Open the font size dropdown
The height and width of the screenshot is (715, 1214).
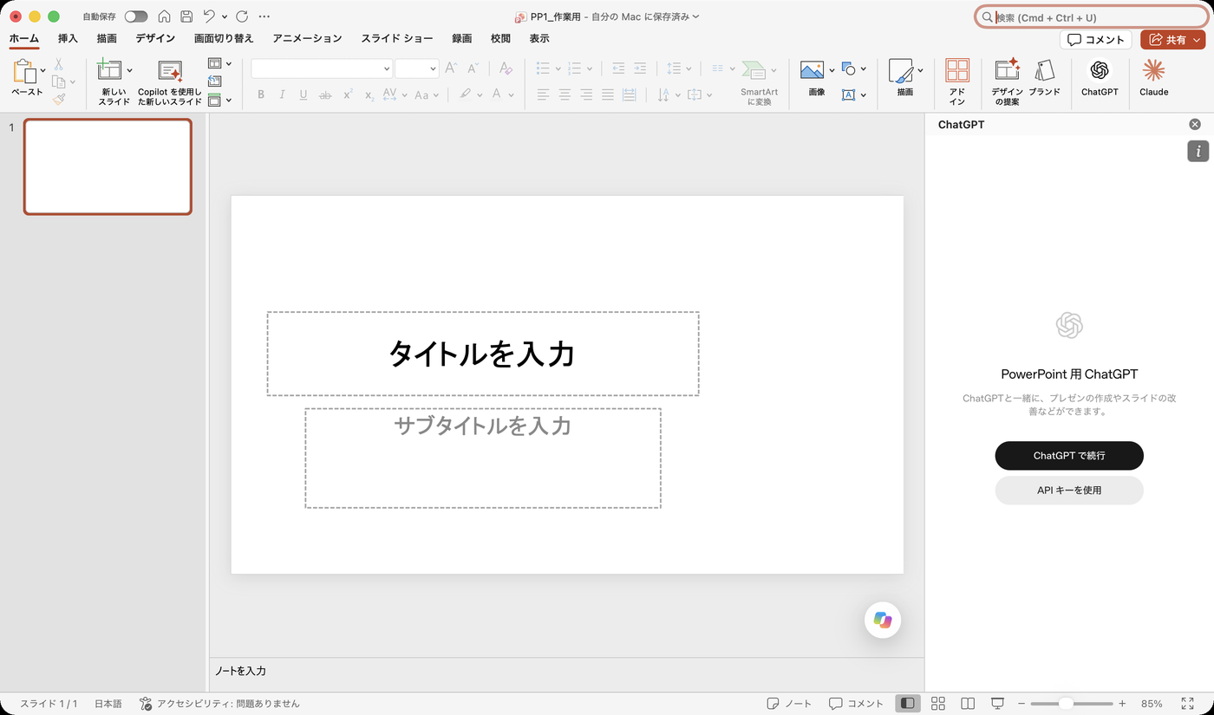click(x=434, y=69)
